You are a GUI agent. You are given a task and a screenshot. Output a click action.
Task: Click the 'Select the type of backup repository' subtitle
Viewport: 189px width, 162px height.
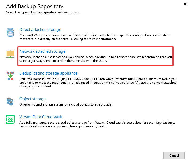pos(44,12)
